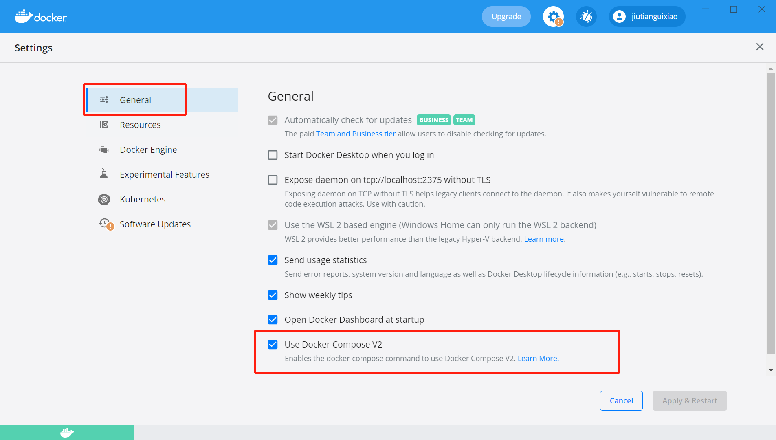This screenshot has width=776, height=440.
Task: Click the General section heading
Action: 291,97
